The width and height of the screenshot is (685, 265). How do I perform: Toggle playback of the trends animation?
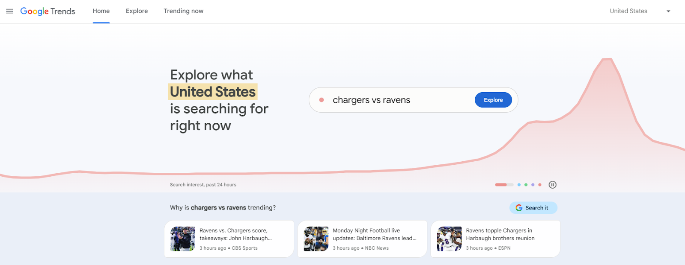(x=552, y=184)
